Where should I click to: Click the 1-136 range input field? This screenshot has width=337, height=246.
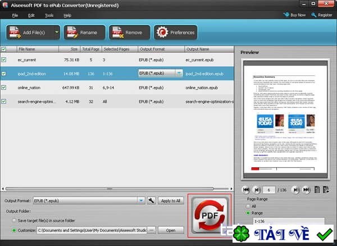289,221
